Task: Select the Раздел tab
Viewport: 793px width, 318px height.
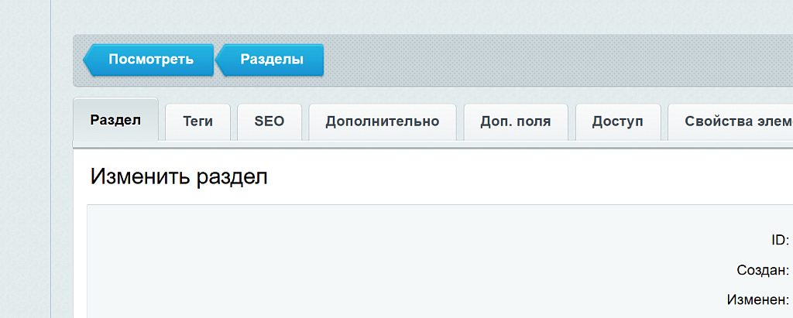Action: pos(115,121)
